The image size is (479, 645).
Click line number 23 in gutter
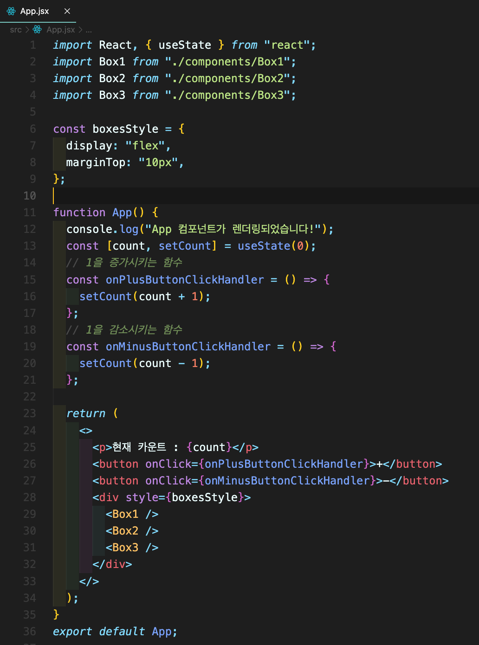pos(30,413)
